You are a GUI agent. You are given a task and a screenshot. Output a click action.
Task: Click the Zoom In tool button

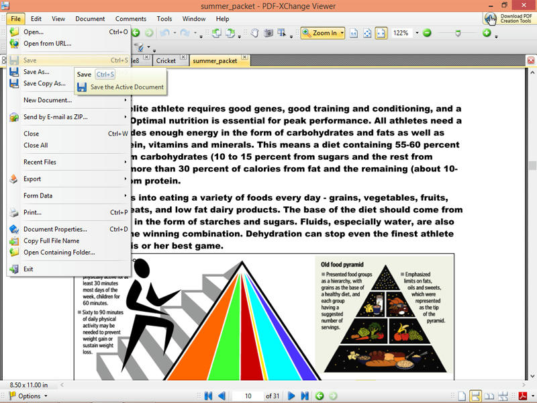coord(320,33)
